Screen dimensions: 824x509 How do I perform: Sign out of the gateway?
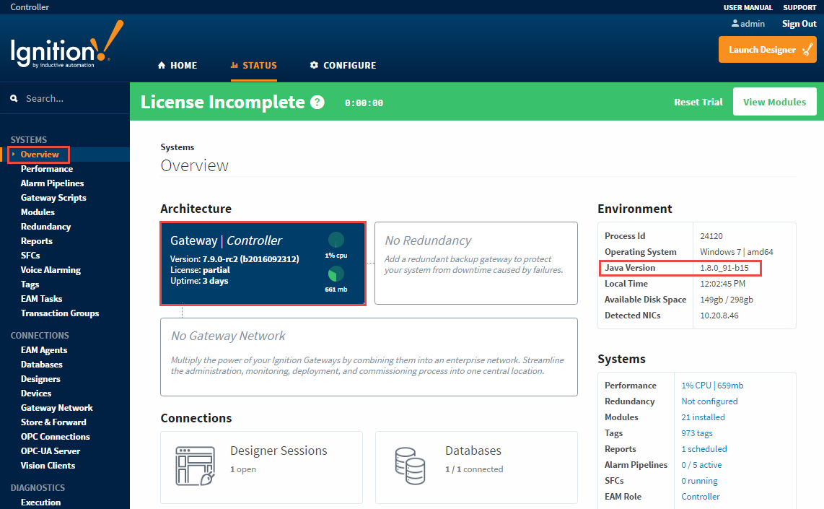pyautogui.click(x=799, y=24)
